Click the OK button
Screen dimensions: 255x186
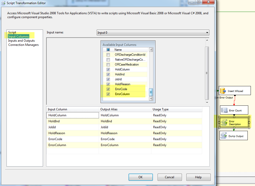coord(140,177)
